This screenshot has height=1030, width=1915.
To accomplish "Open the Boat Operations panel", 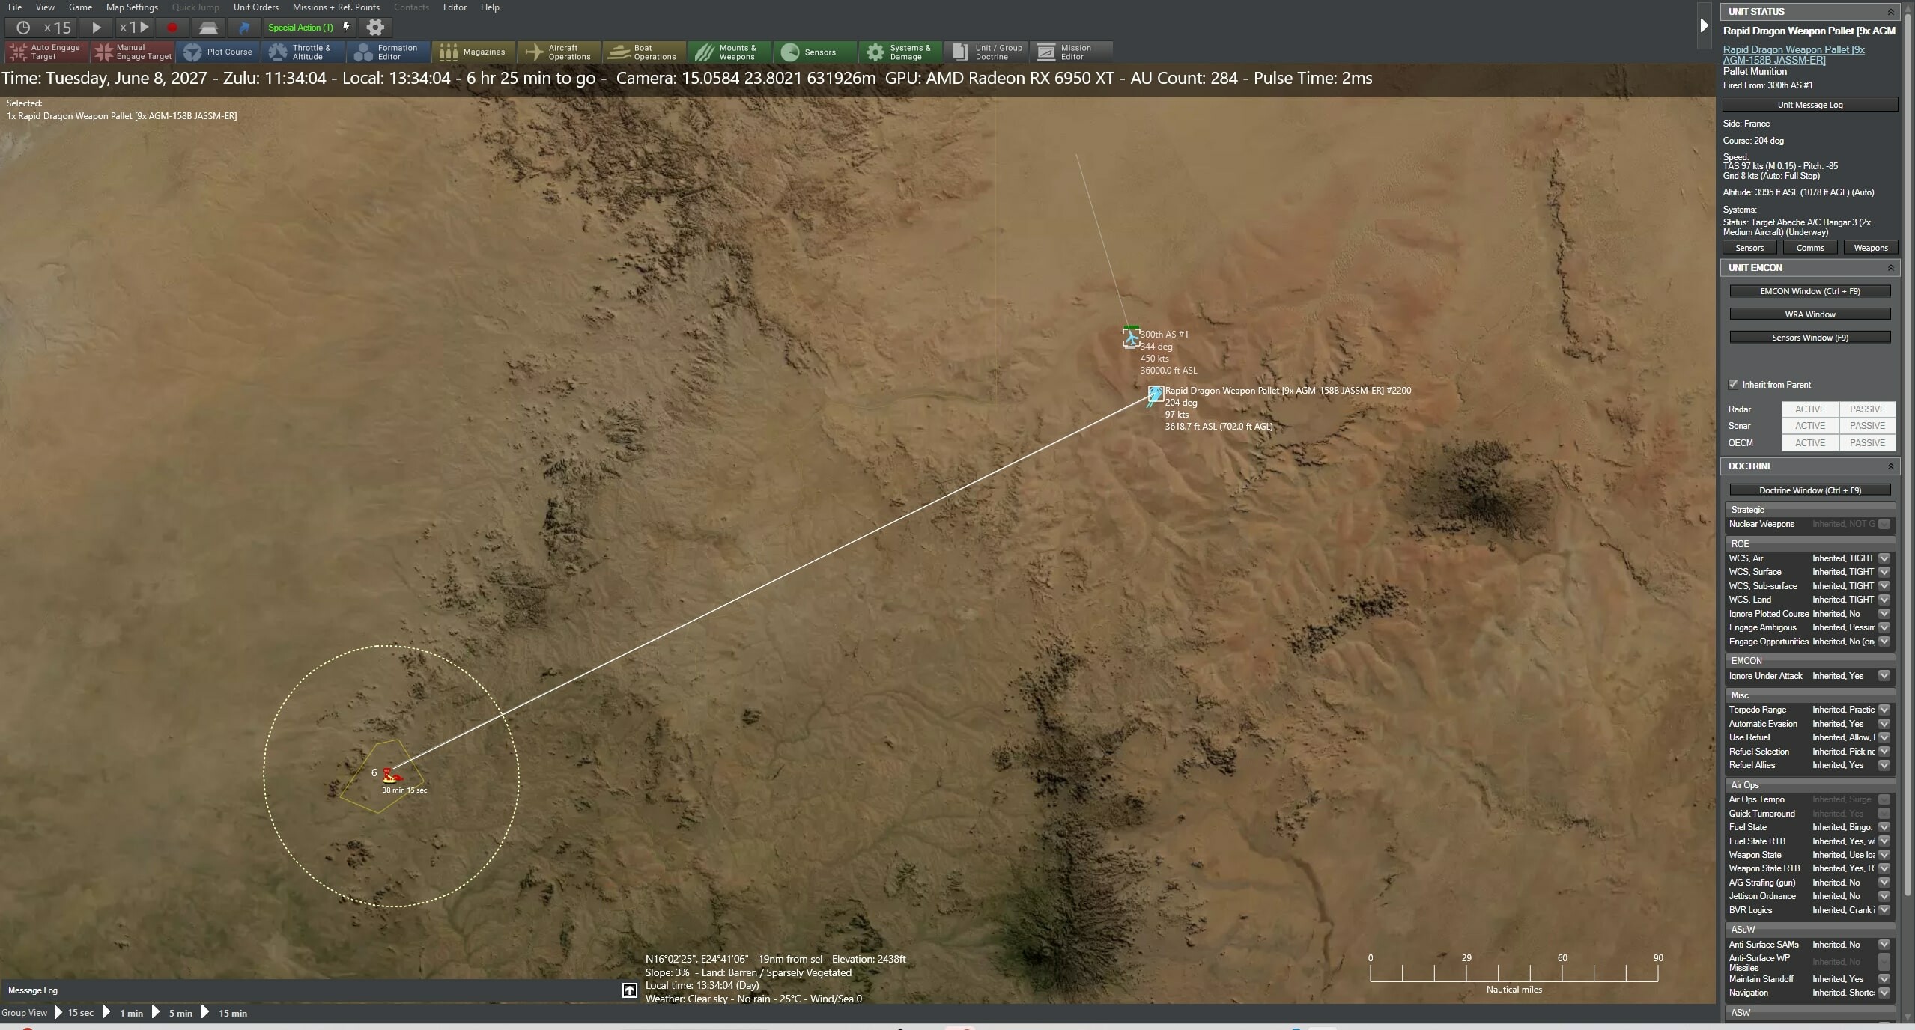I will (643, 52).
